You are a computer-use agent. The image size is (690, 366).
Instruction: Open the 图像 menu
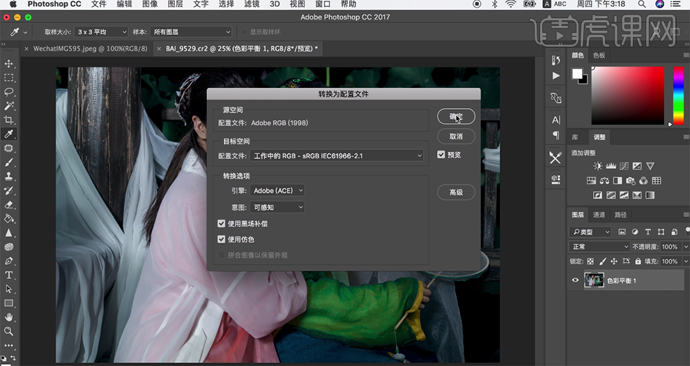(x=150, y=4)
